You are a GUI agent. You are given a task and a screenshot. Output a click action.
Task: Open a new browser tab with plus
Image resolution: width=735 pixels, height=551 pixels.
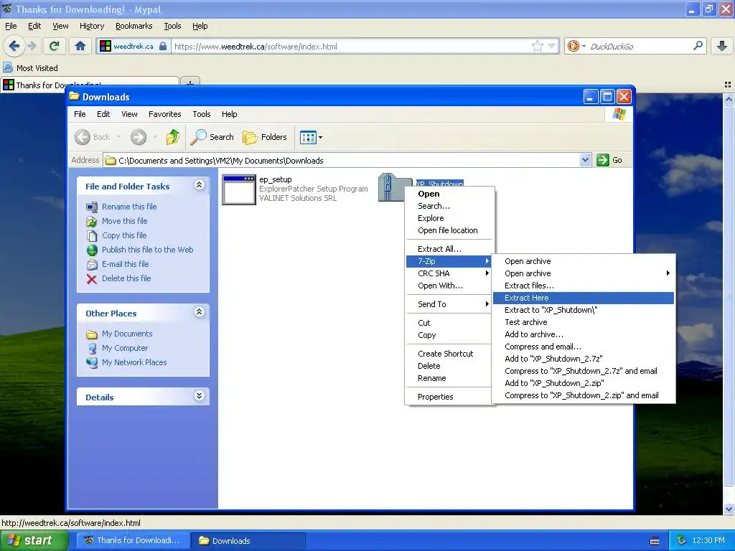tap(190, 83)
